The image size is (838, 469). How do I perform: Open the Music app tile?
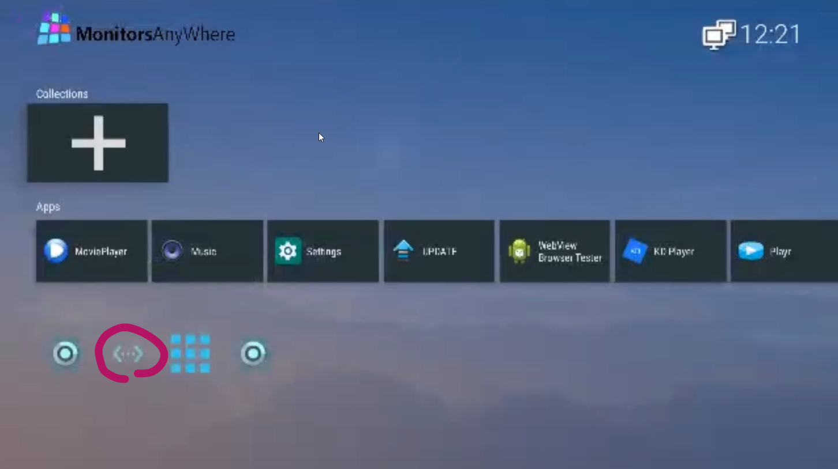click(x=207, y=251)
